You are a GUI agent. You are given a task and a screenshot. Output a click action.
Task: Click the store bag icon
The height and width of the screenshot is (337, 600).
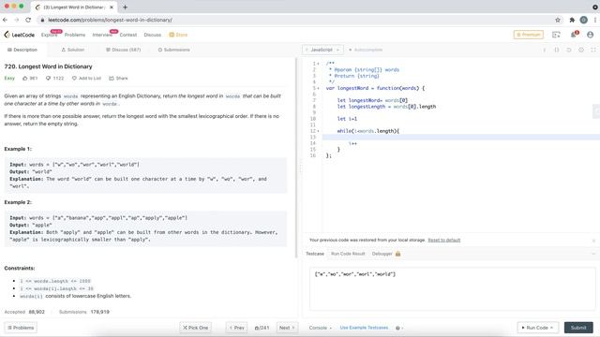coord(172,35)
